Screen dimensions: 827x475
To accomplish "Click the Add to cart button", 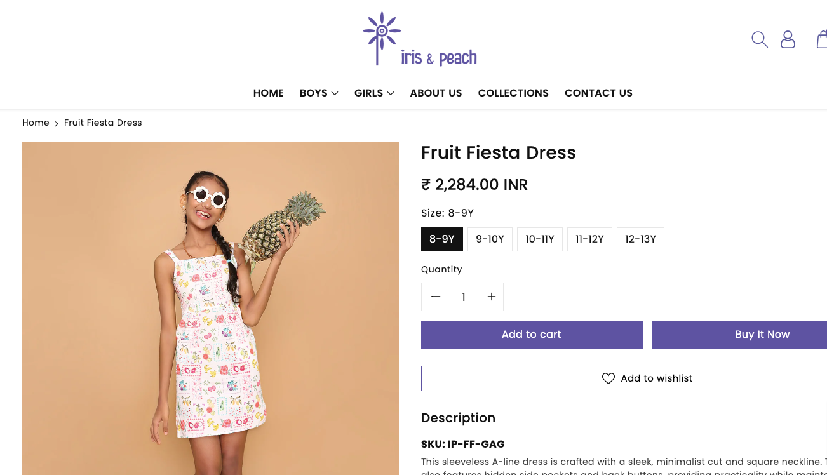I will click(532, 335).
